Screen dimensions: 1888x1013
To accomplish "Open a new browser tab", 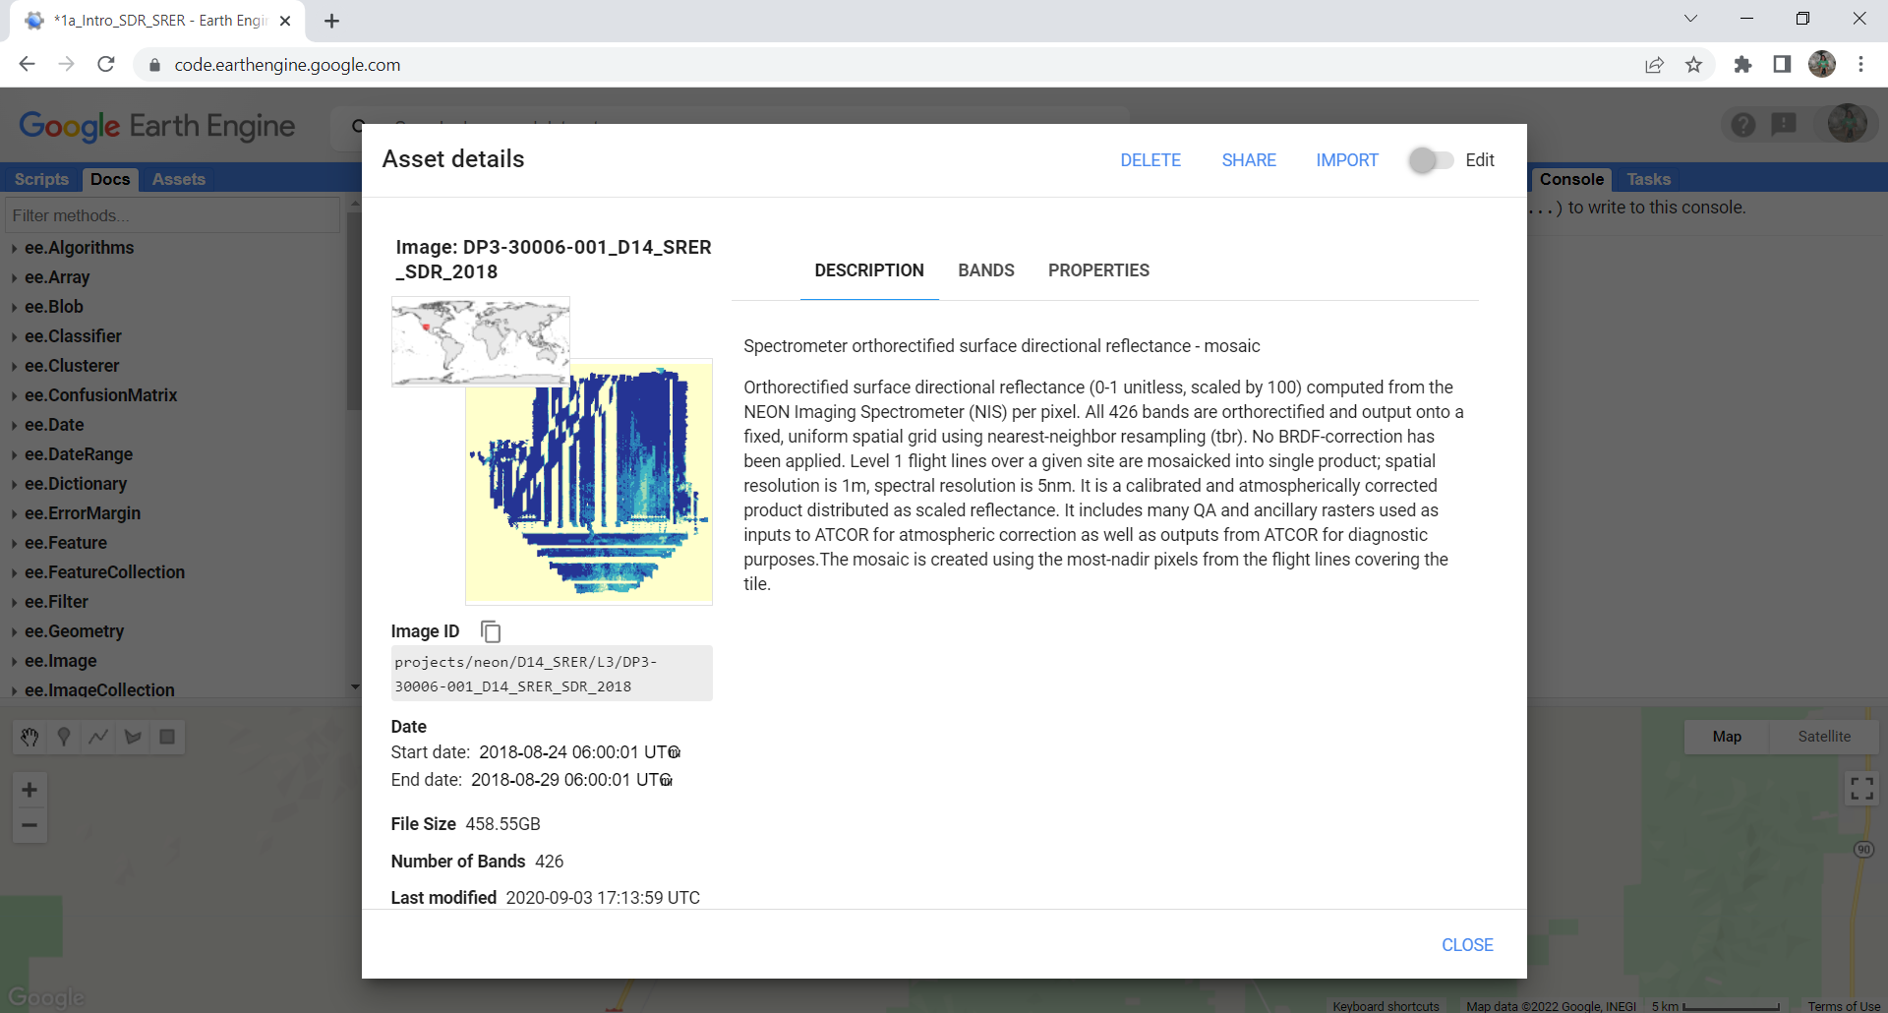I will pyautogui.click(x=331, y=21).
